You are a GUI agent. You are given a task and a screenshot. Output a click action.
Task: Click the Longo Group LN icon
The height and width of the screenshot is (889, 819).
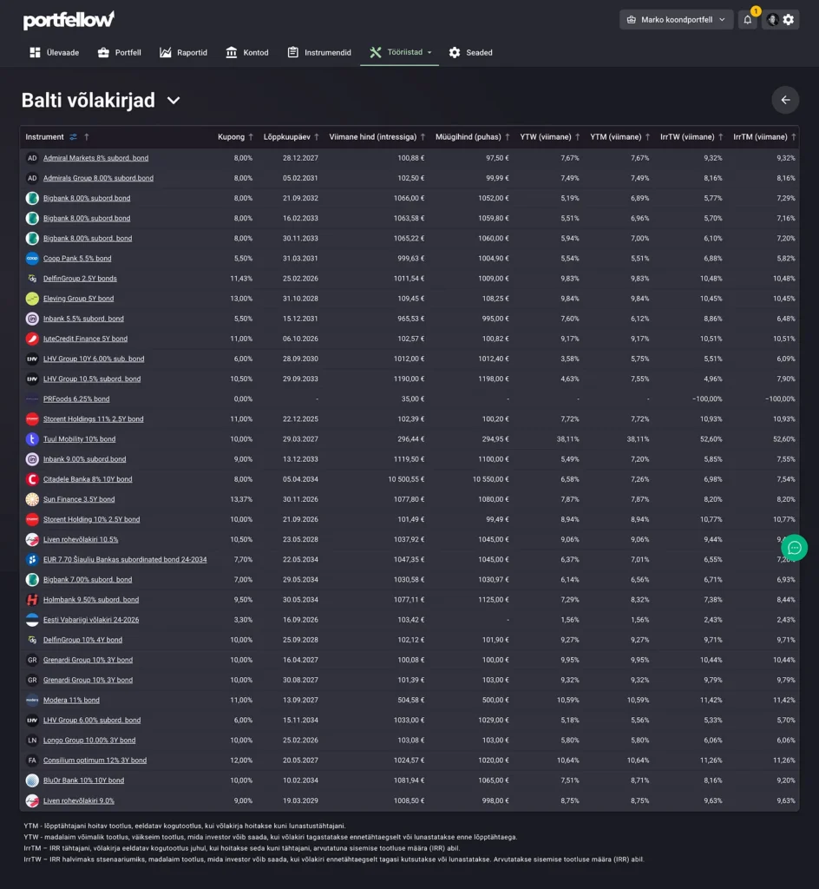coord(32,741)
